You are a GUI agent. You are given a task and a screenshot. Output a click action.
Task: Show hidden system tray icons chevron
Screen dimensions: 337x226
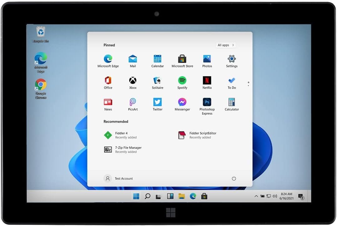click(x=256, y=196)
